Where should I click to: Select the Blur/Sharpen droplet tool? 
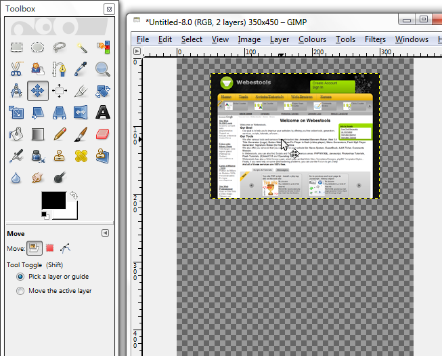coord(16,178)
